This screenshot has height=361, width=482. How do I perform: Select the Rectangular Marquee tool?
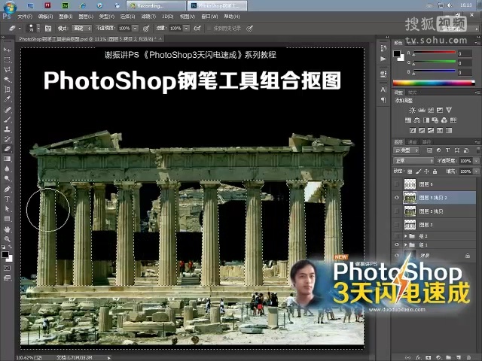[x=8, y=59]
